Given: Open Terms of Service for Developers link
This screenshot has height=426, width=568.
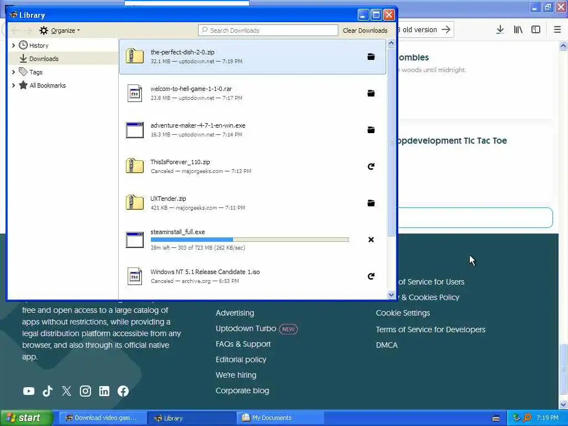Looking at the screenshot, I should pos(430,329).
